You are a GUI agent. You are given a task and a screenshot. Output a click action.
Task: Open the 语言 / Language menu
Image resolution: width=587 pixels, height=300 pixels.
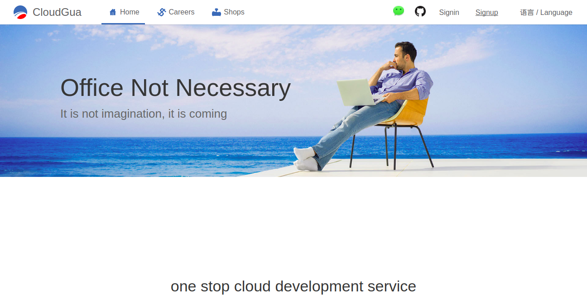[546, 13]
